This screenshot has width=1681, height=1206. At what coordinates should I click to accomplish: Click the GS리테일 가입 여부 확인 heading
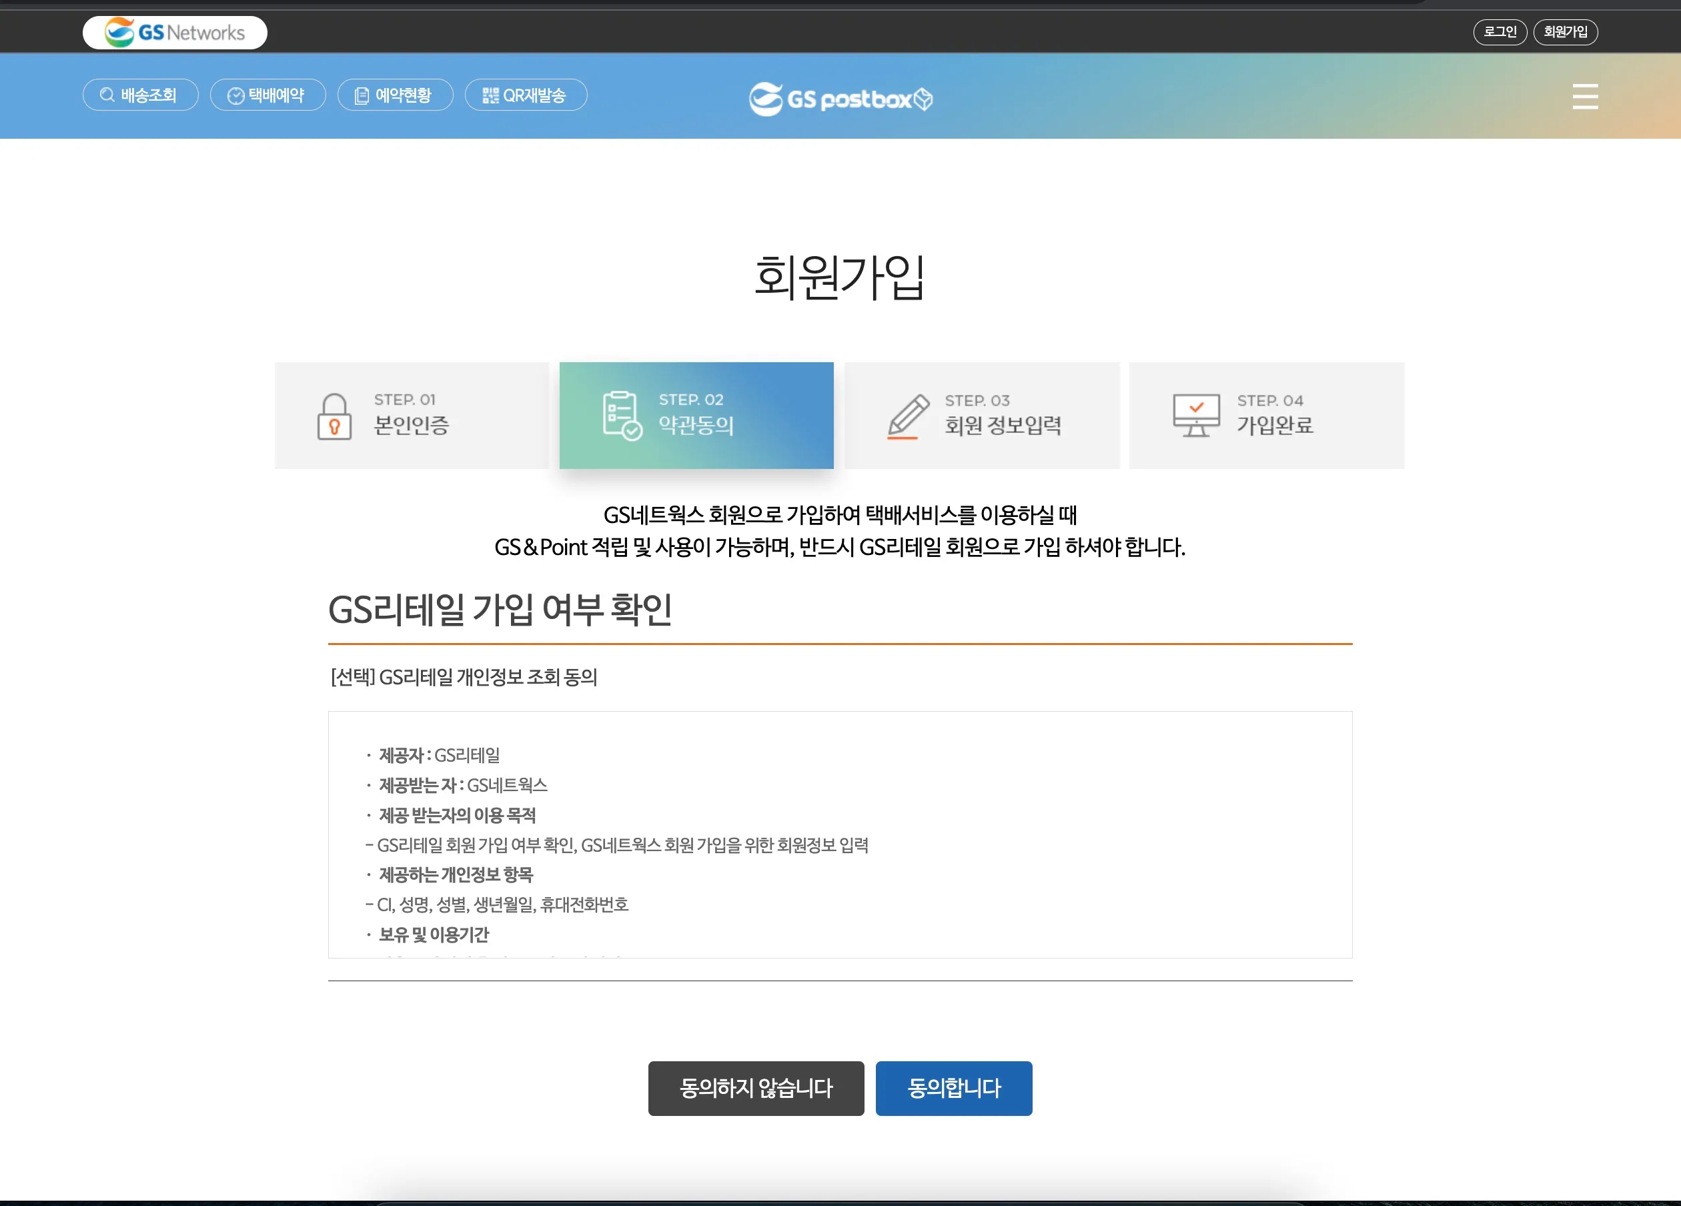pyautogui.click(x=500, y=609)
